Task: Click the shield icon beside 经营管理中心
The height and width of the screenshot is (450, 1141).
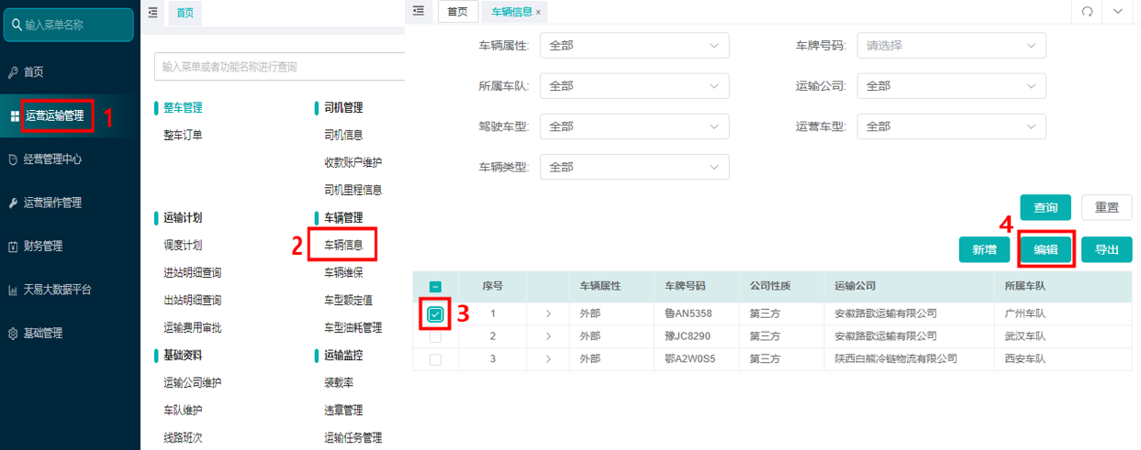Action: [13, 159]
